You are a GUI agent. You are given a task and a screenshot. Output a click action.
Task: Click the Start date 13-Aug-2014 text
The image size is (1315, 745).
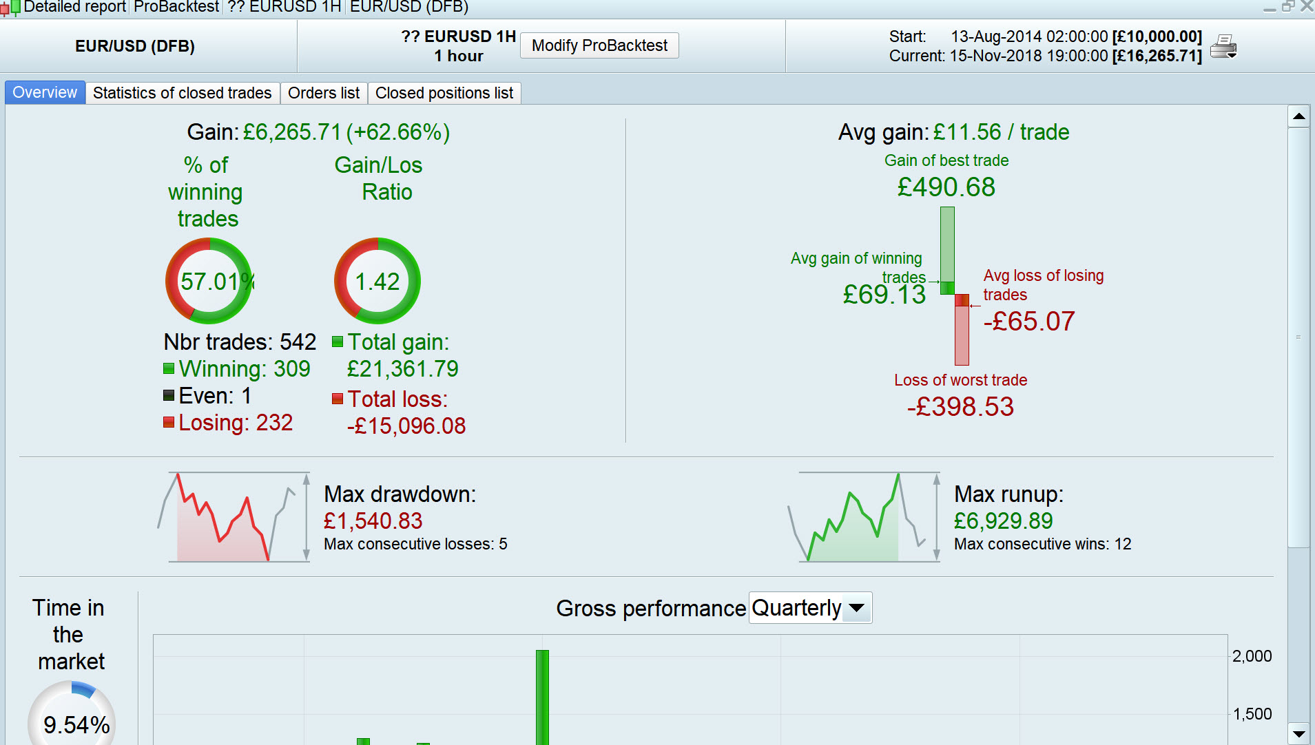tap(1030, 36)
